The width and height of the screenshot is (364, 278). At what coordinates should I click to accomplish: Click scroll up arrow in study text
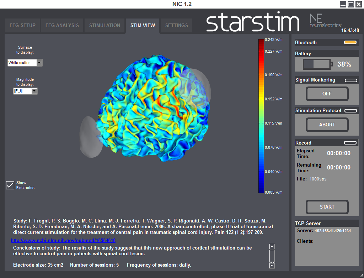click(272, 247)
